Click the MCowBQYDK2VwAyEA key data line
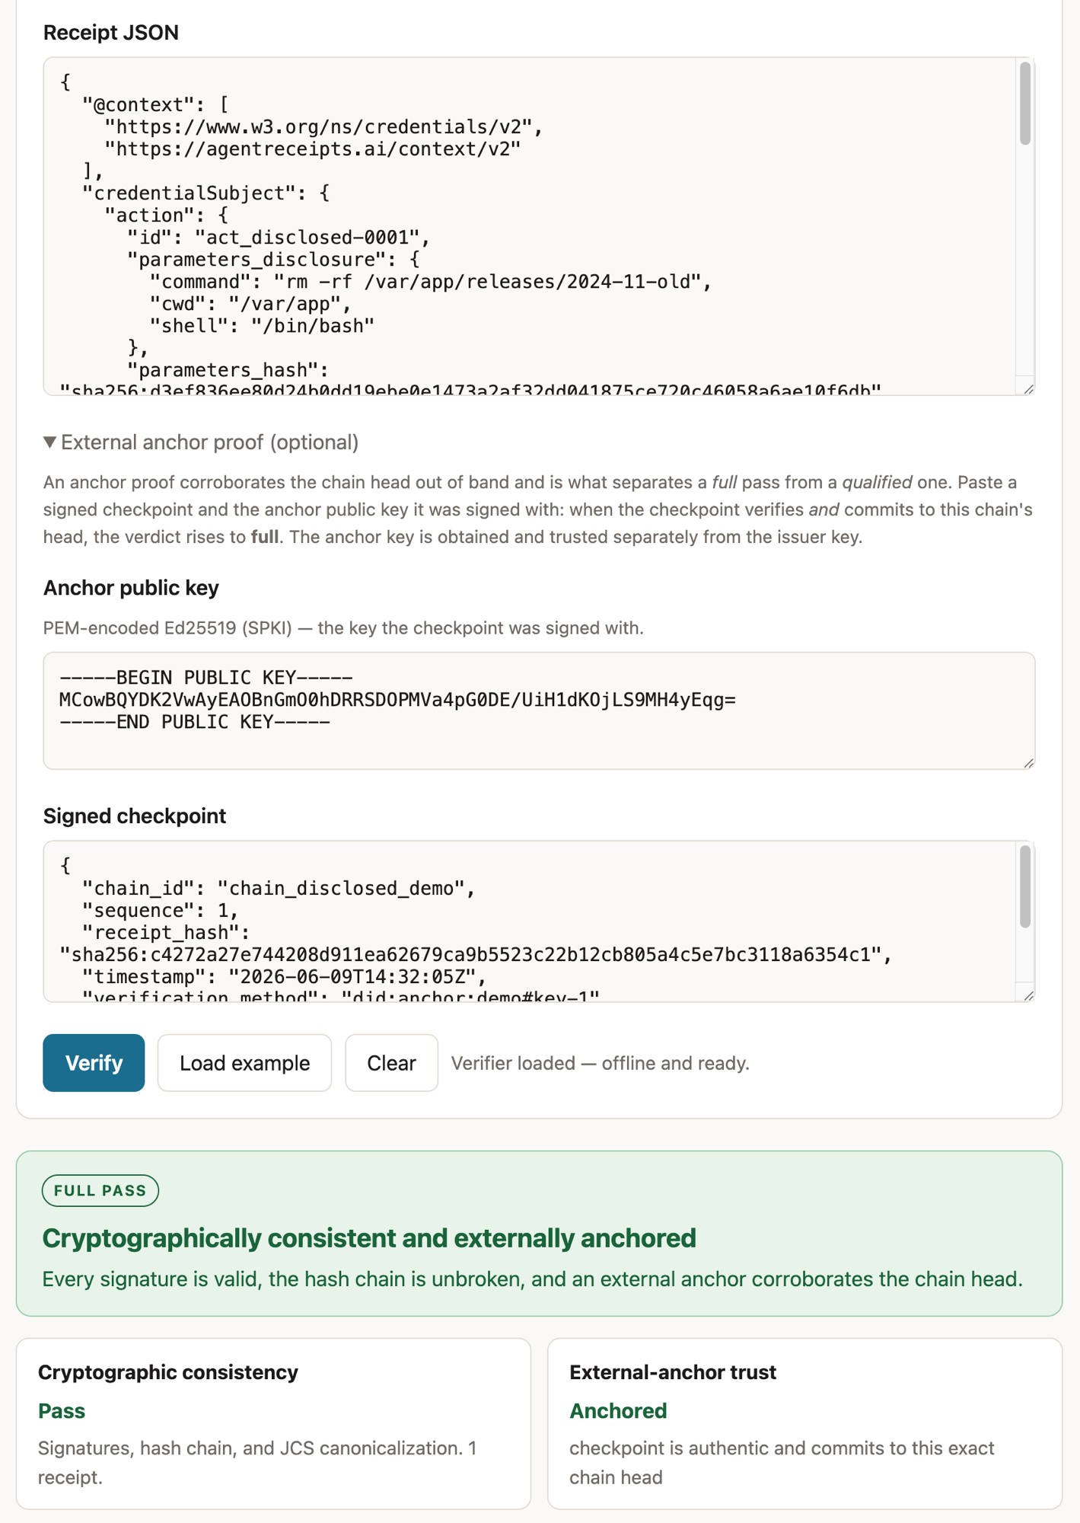The width and height of the screenshot is (1080, 1523). (397, 699)
